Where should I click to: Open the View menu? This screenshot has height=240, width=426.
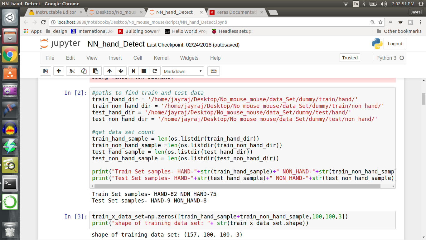pos(92,58)
